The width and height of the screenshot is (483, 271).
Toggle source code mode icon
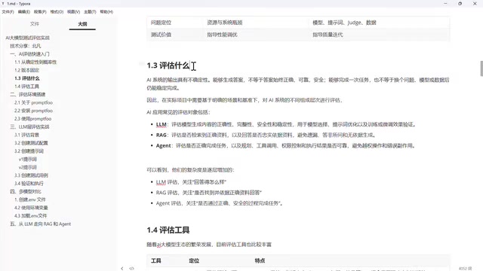(131, 269)
